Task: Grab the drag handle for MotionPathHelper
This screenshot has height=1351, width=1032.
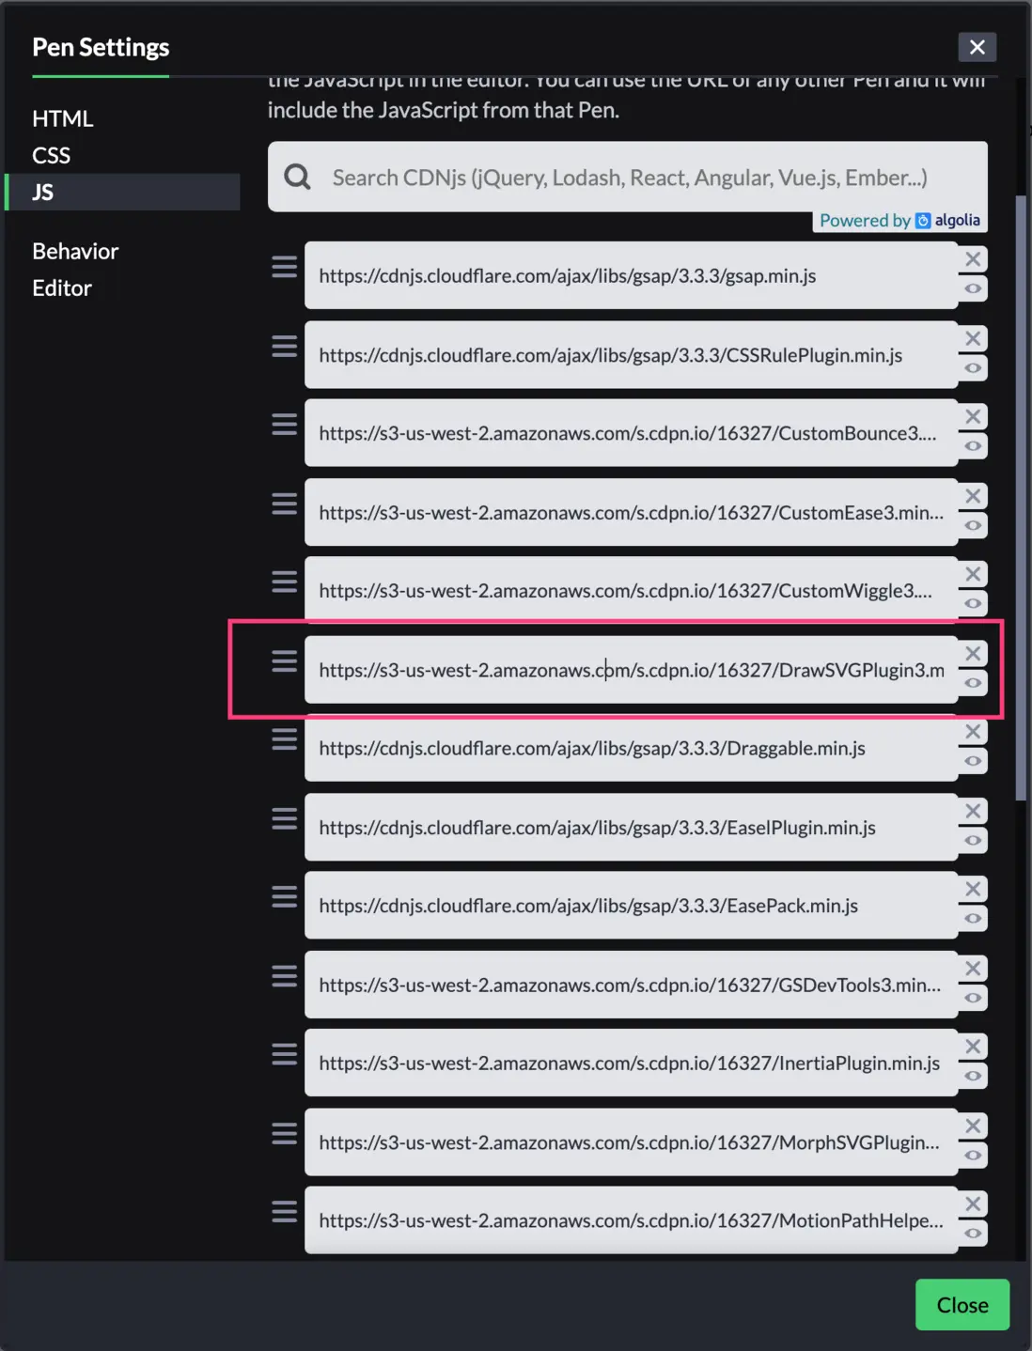Action: coord(284,1212)
